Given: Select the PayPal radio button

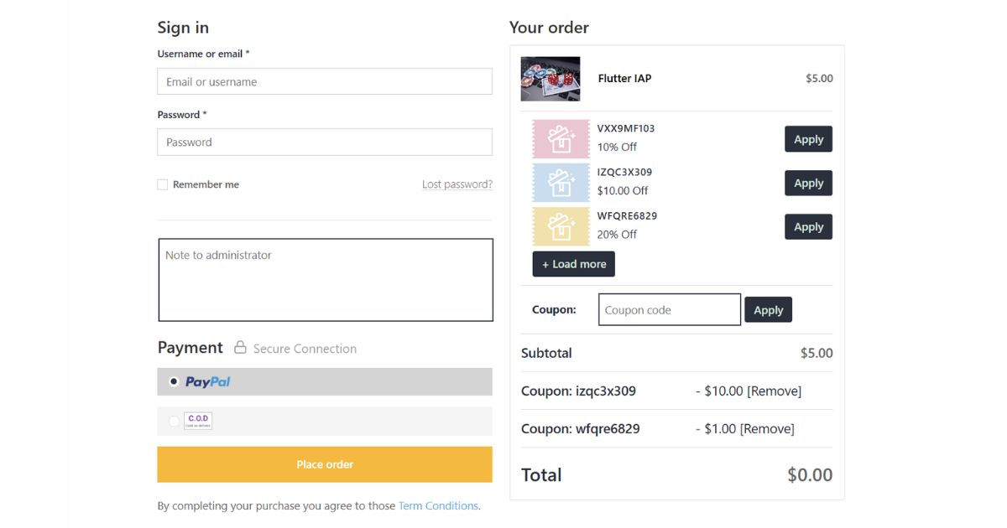Looking at the screenshot, I should (172, 381).
